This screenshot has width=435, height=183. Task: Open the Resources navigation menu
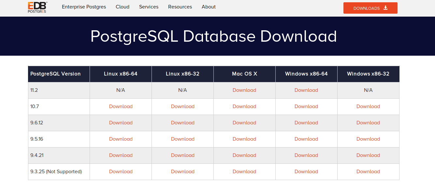click(180, 7)
